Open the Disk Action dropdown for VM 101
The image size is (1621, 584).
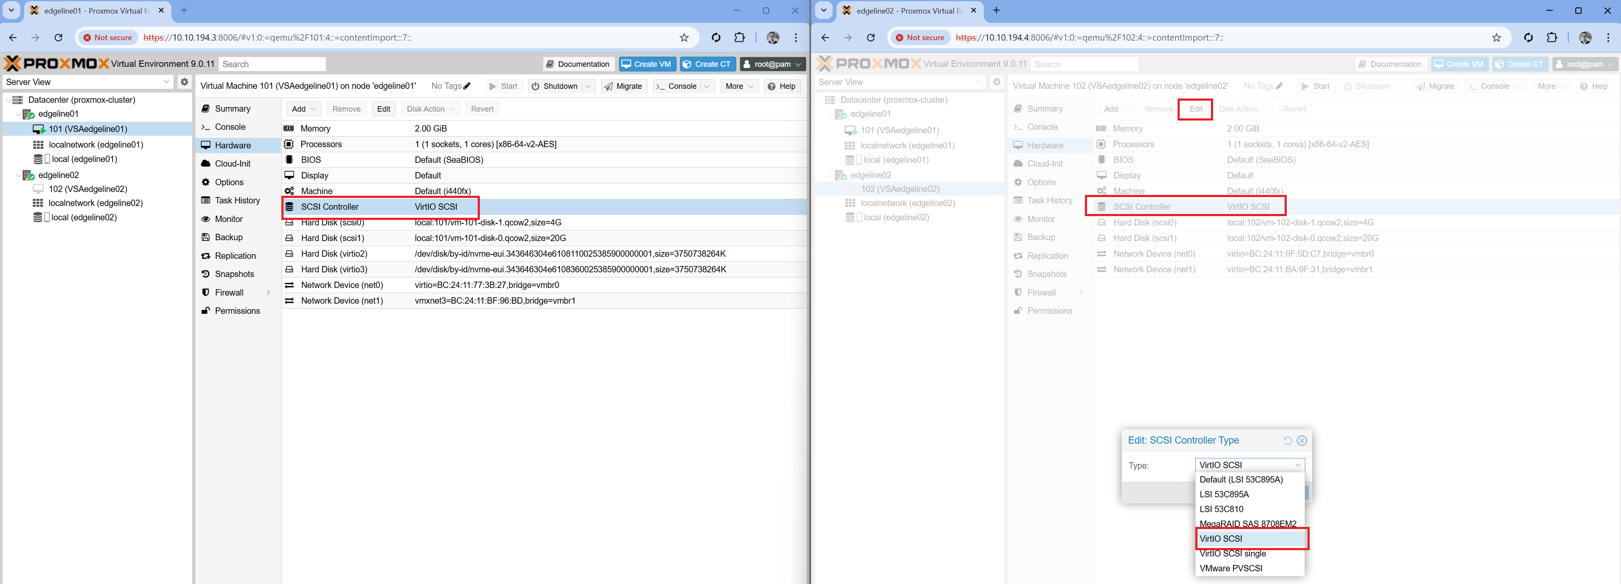click(x=431, y=109)
